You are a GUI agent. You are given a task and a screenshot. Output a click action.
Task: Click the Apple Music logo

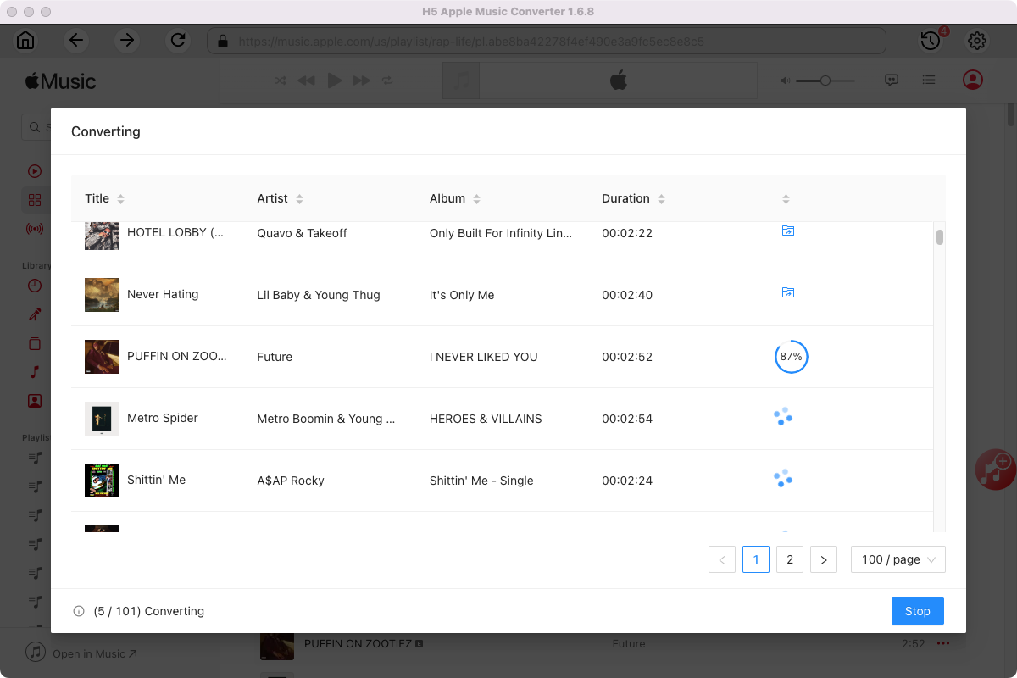(x=60, y=81)
